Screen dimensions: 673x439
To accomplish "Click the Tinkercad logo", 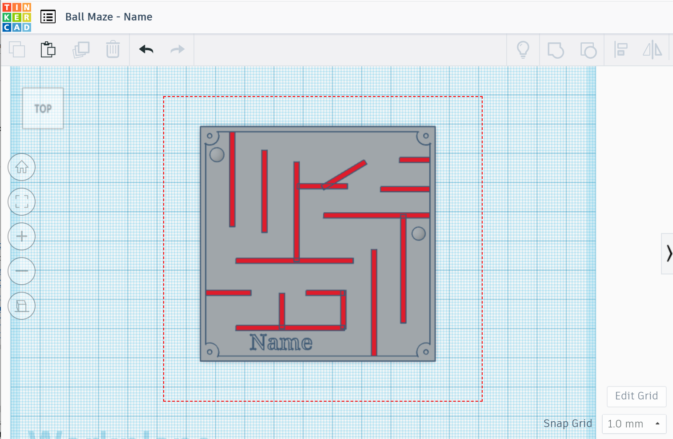I will coord(17,17).
